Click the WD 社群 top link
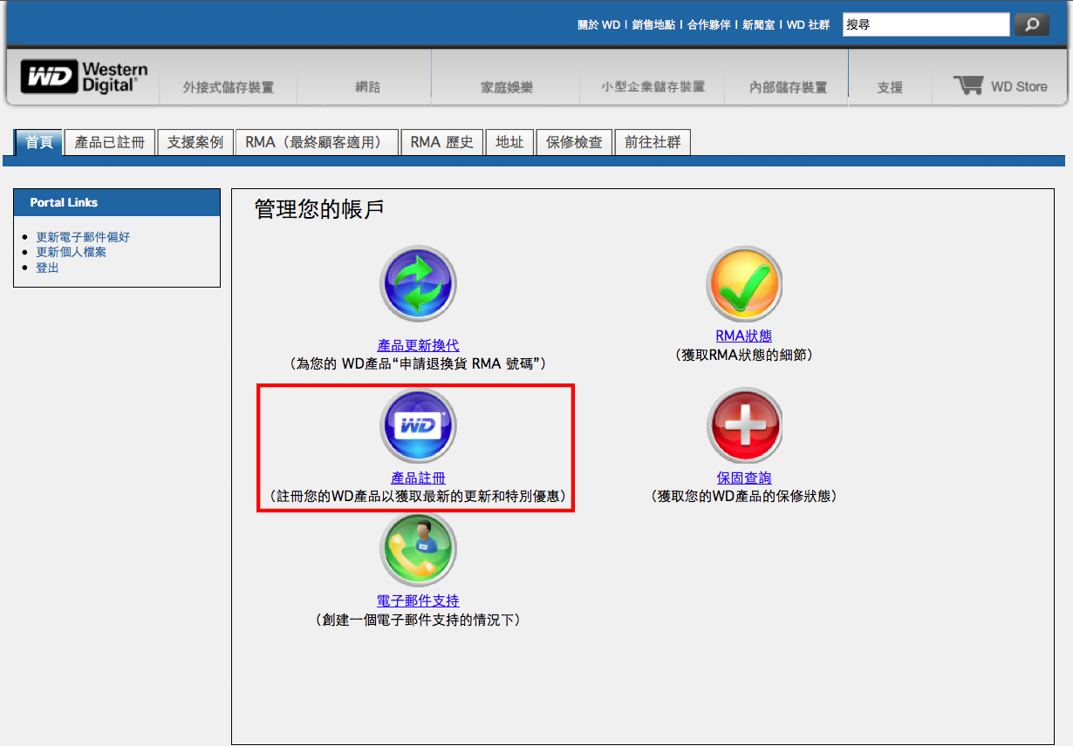This screenshot has height=746, width=1073. [808, 25]
